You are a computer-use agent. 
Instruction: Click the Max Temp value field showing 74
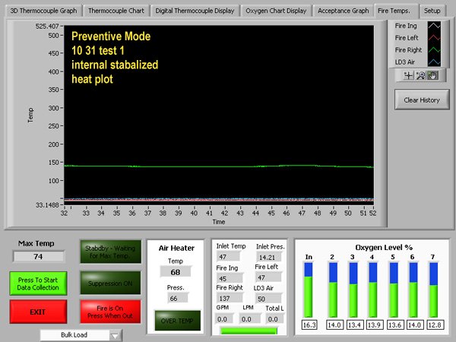[38, 257]
